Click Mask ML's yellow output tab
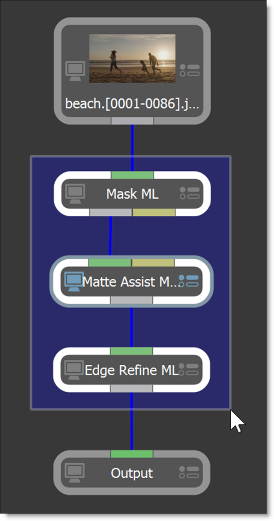Image resolution: width=274 pixels, height=521 pixels. [154, 212]
